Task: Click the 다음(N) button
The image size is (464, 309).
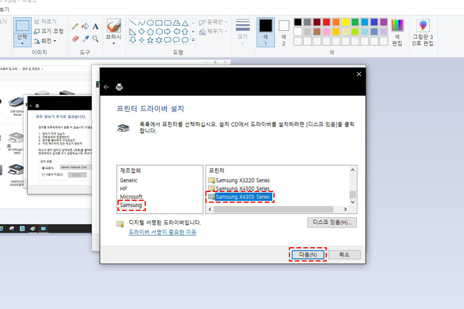Action: 308,255
